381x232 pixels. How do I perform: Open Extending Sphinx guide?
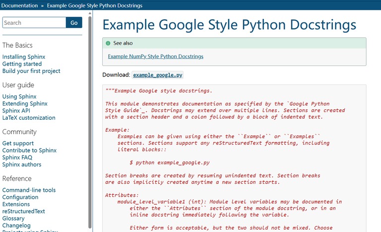25,103
